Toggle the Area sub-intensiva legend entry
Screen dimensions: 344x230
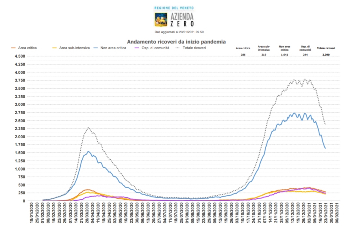pos(71,48)
